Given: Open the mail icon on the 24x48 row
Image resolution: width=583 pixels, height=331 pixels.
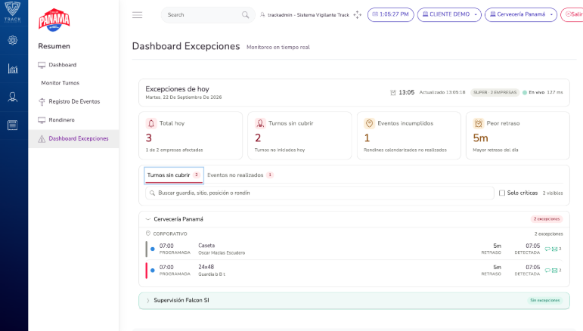Looking at the screenshot, I should tap(554, 271).
